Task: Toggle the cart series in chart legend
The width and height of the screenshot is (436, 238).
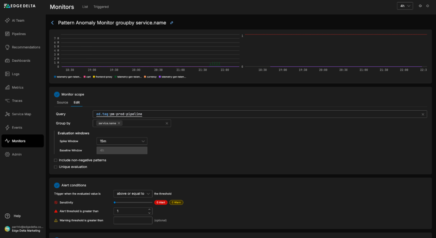Action: (87, 77)
